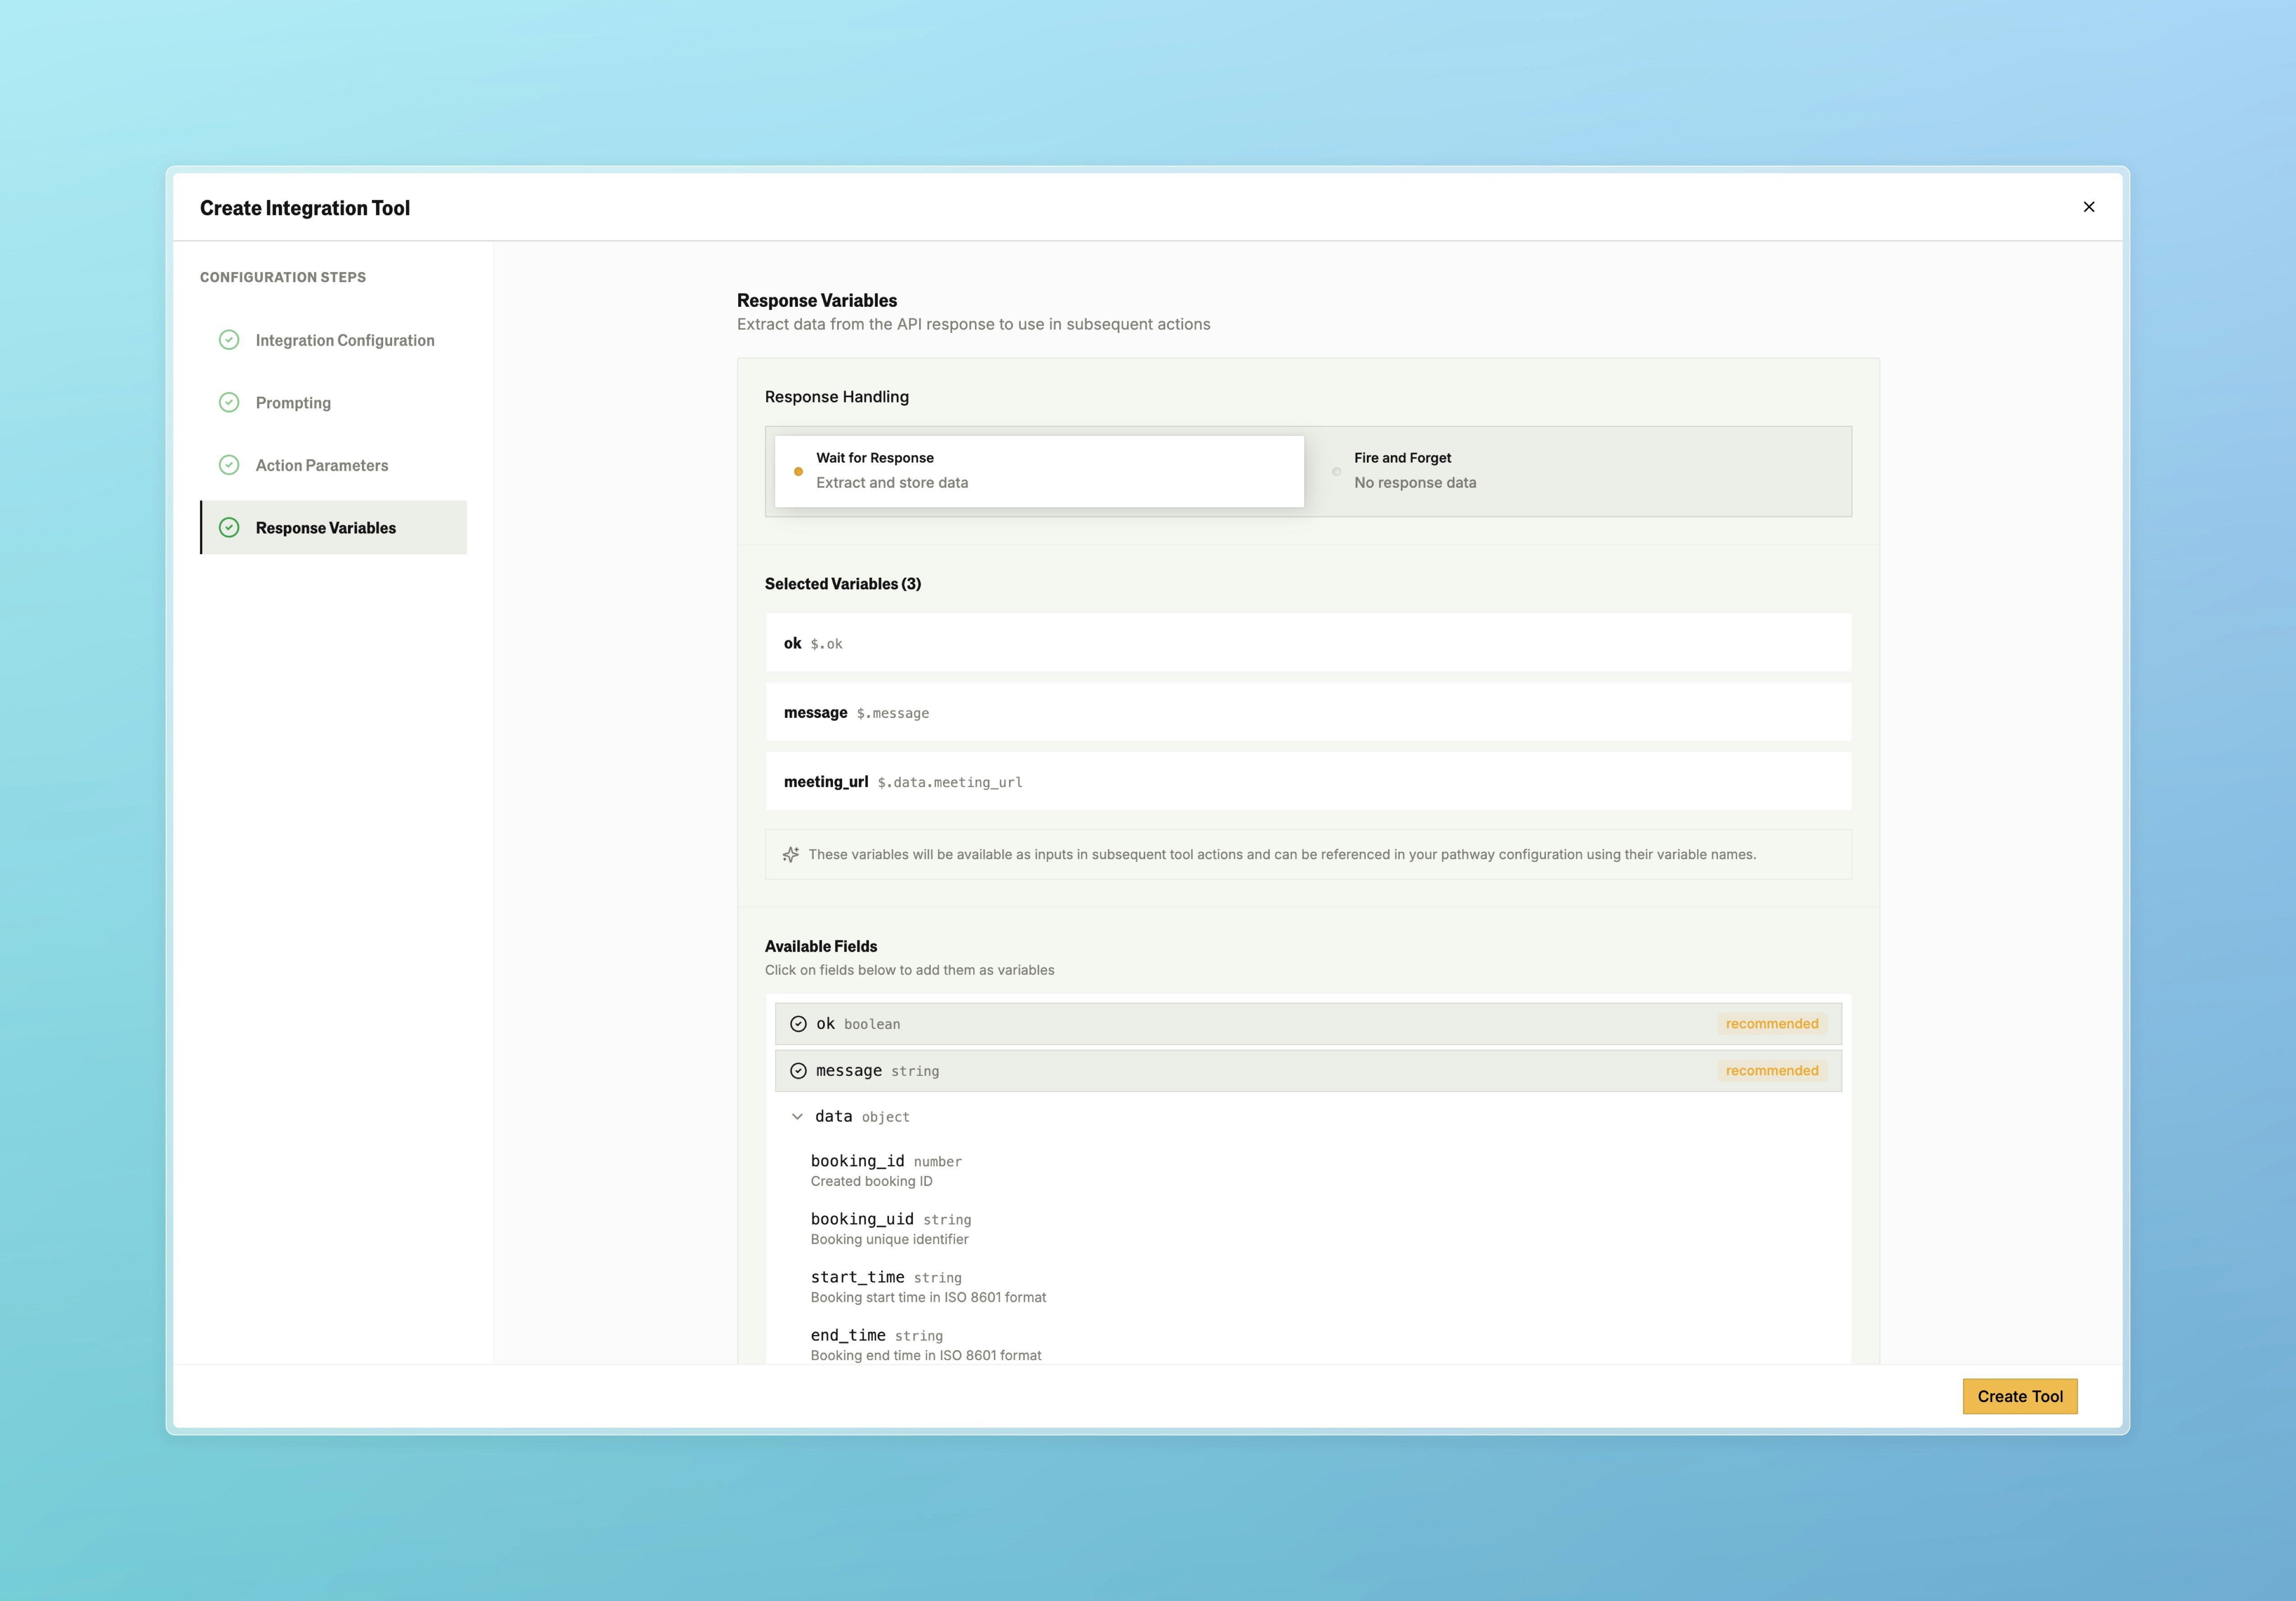Screen dimensions: 2296x1601
Task: Open the Prompting configuration step
Action: click(x=293, y=402)
